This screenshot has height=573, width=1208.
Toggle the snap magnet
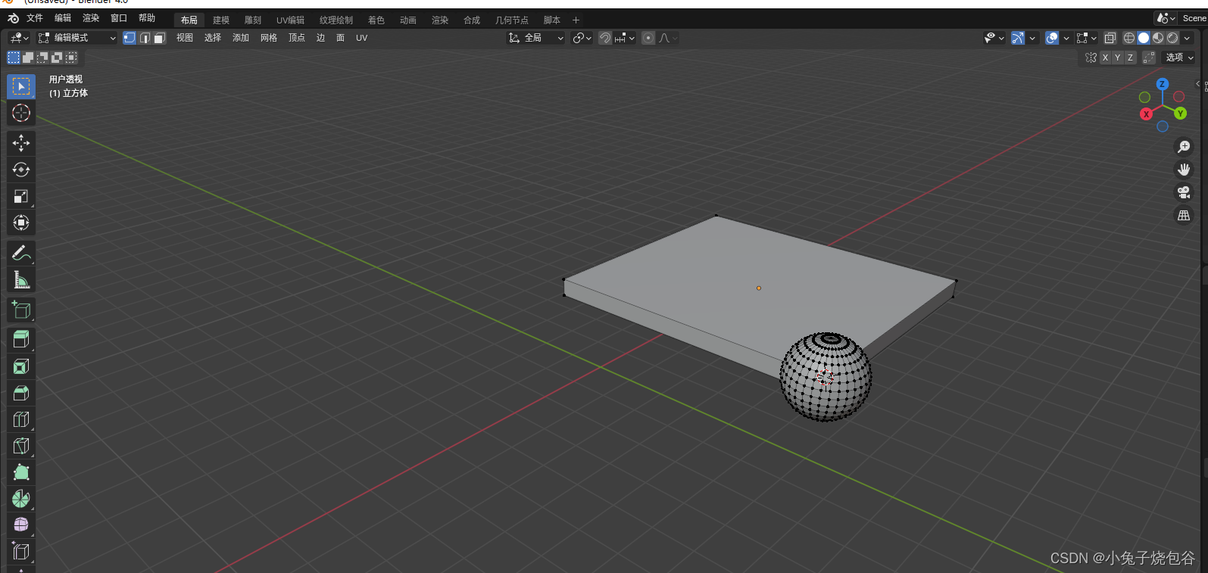point(605,38)
